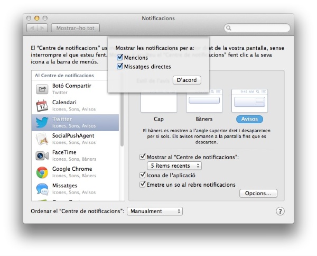The width and height of the screenshot is (317, 256).
Task: Click the Mostrar-ho tot button
Action: click(x=76, y=28)
